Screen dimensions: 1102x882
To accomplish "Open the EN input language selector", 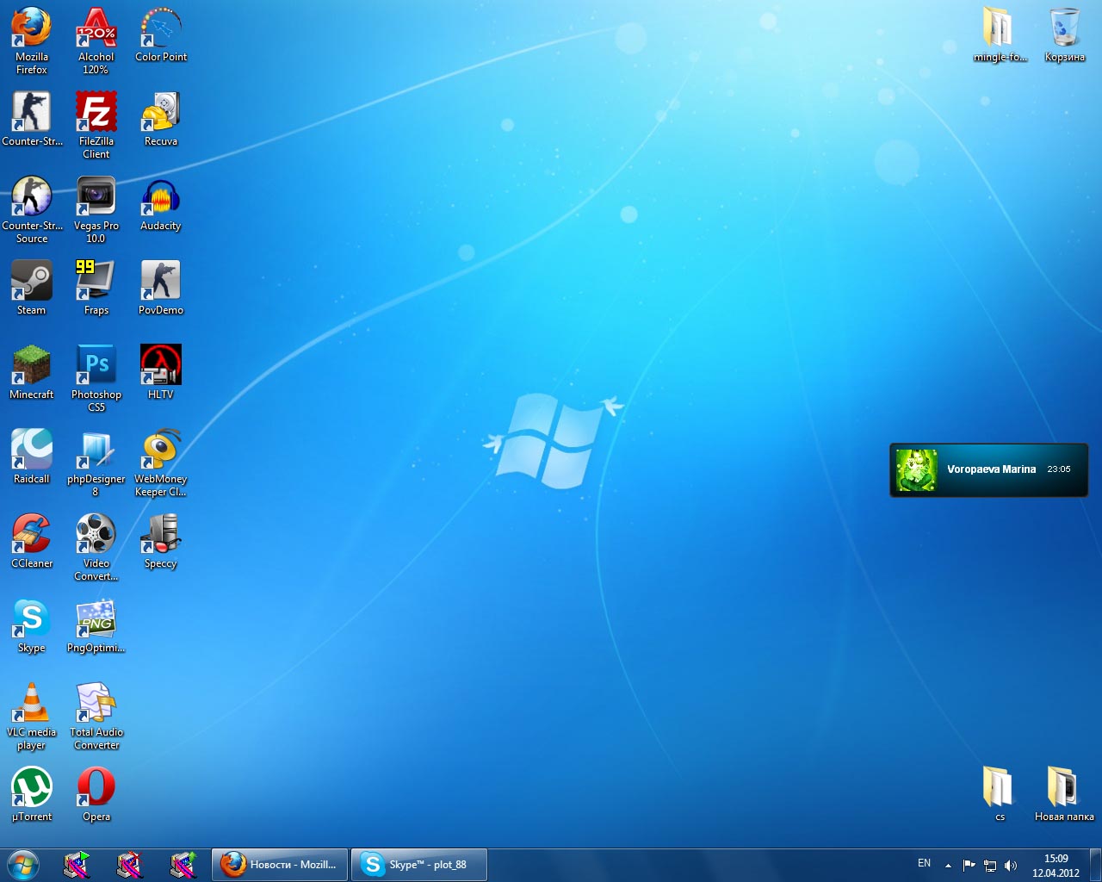I will tap(924, 864).
